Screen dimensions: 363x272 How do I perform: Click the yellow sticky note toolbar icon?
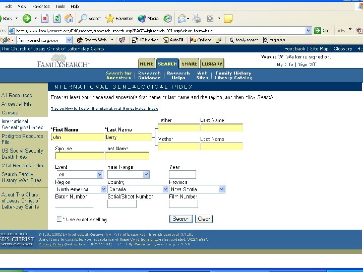(228, 19)
